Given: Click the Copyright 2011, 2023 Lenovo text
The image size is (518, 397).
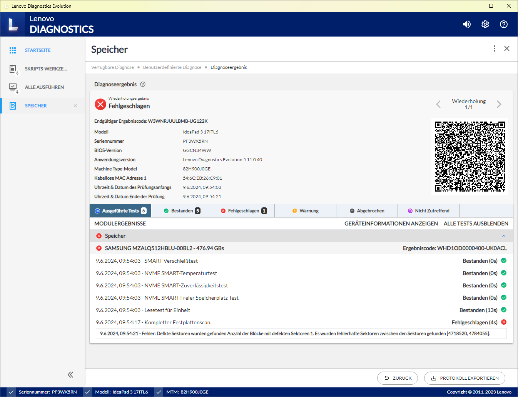Looking at the screenshot, I should [479, 392].
